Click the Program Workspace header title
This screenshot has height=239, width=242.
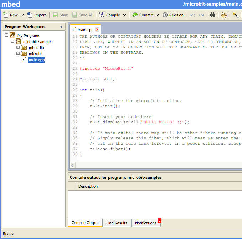coord(25,27)
